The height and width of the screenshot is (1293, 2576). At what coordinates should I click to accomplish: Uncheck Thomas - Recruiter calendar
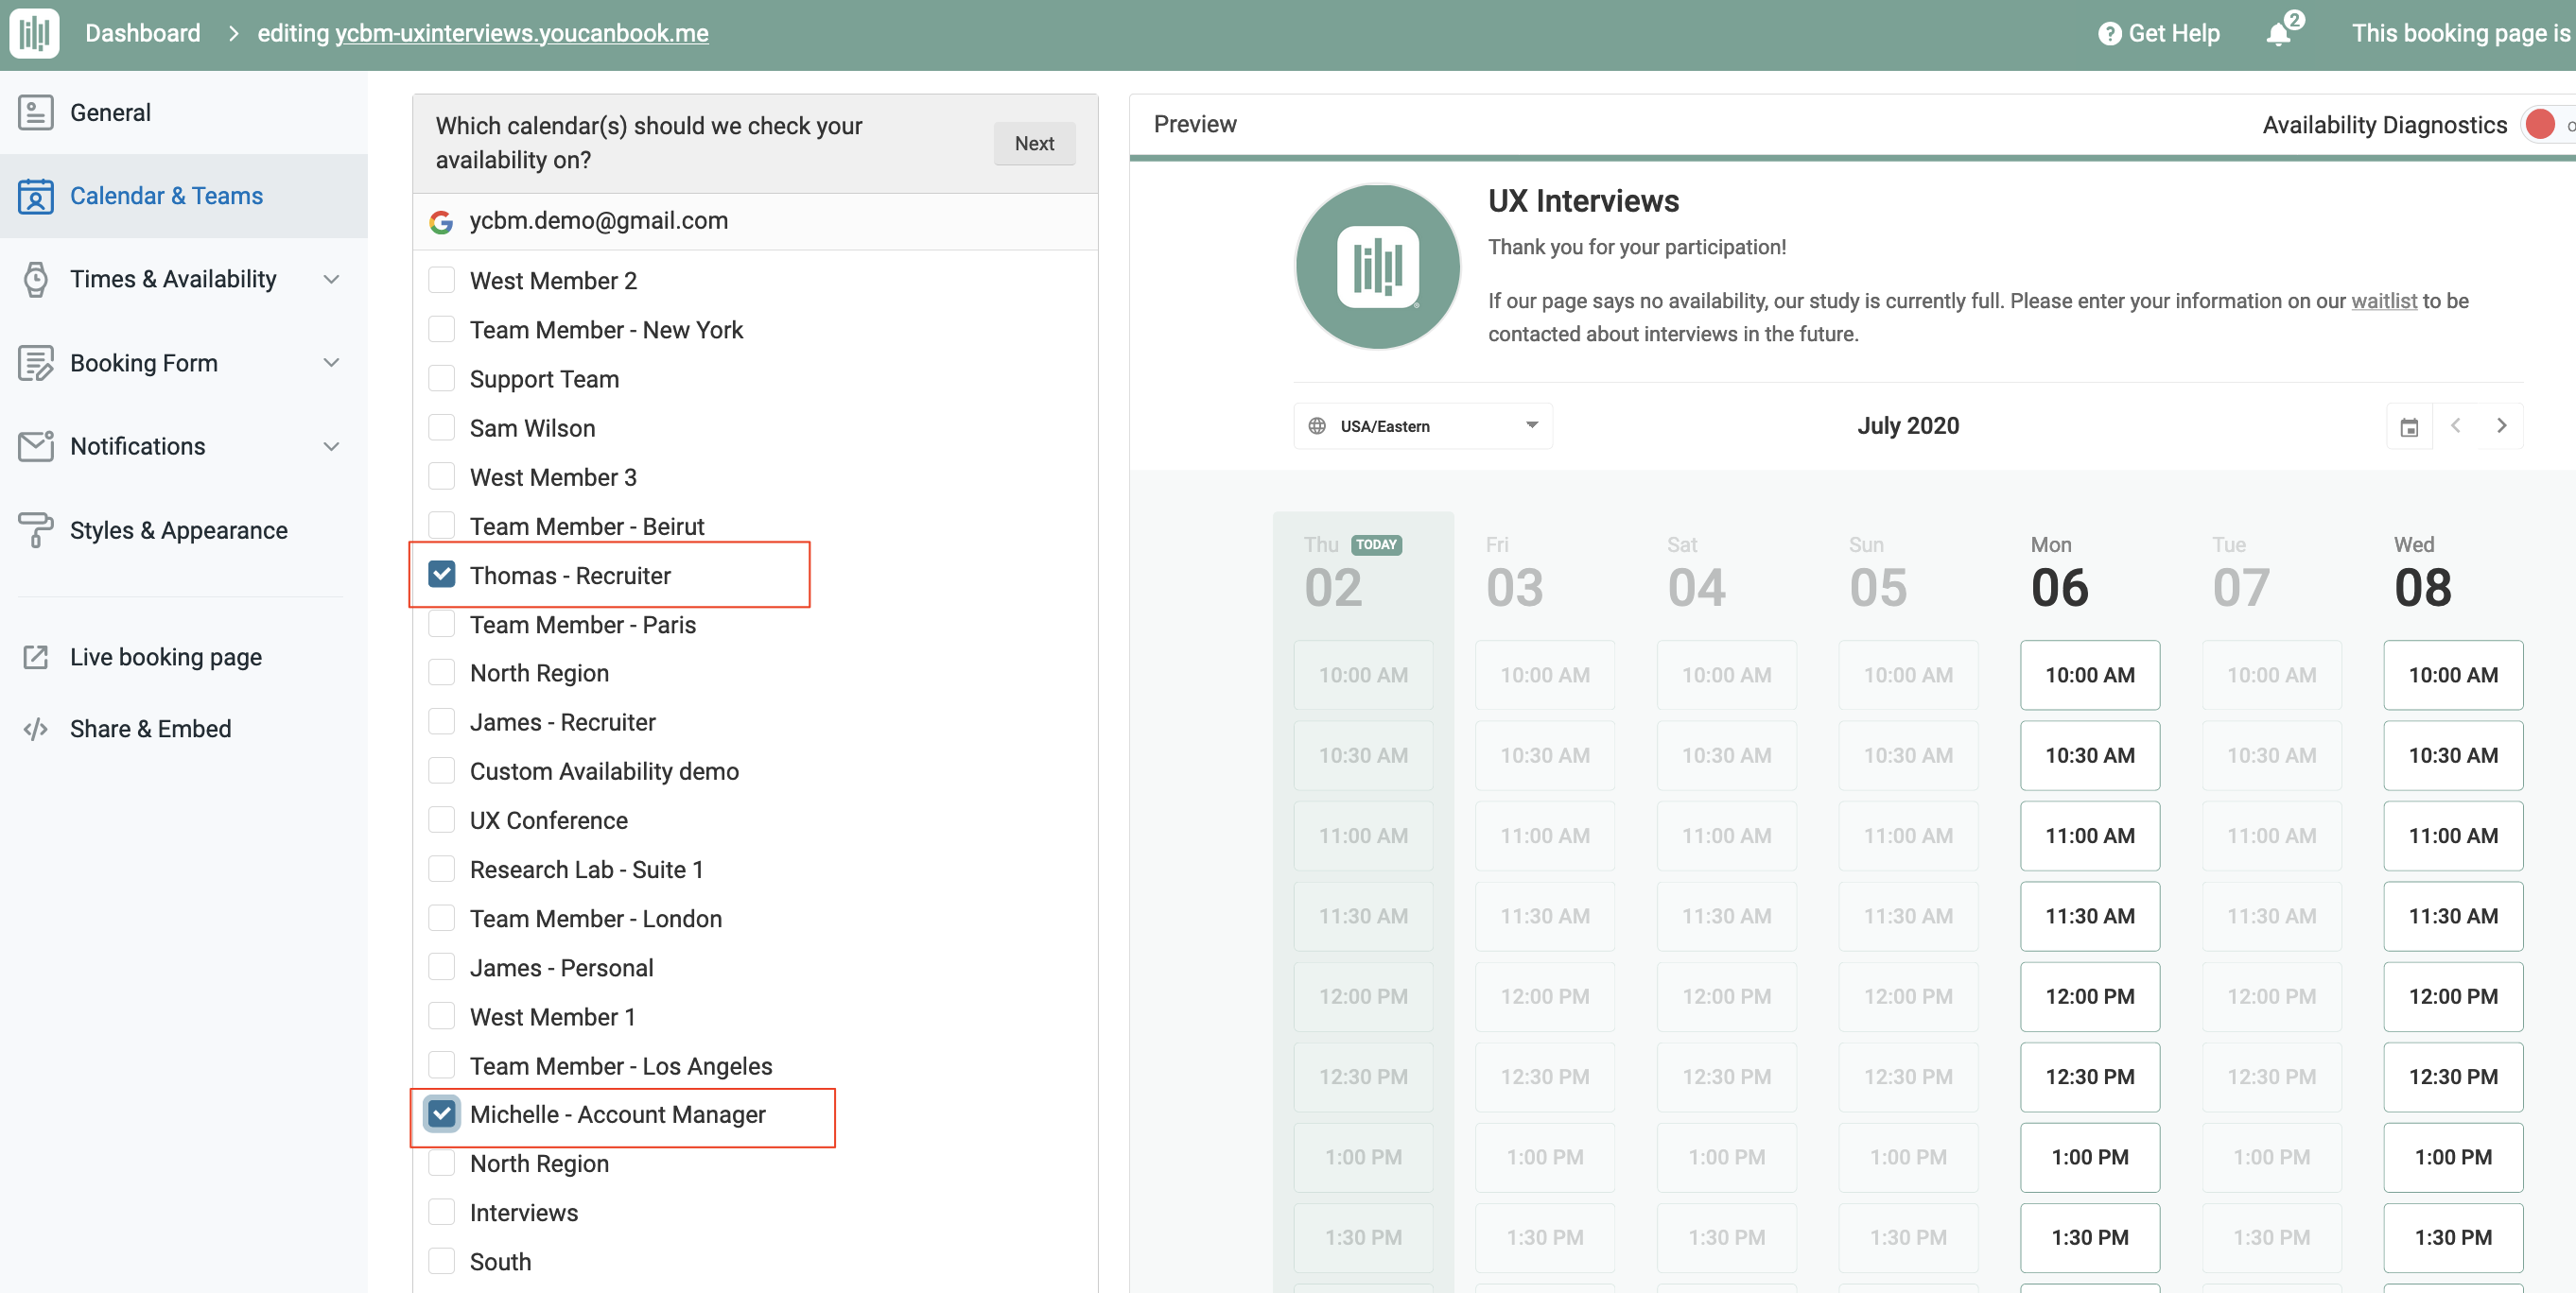pos(442,575)
